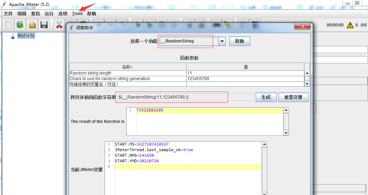Screen dimensions: 368x195
Task: Select the Chars to use for random string row
Action: pyautogui.click(x=128, y=79)
